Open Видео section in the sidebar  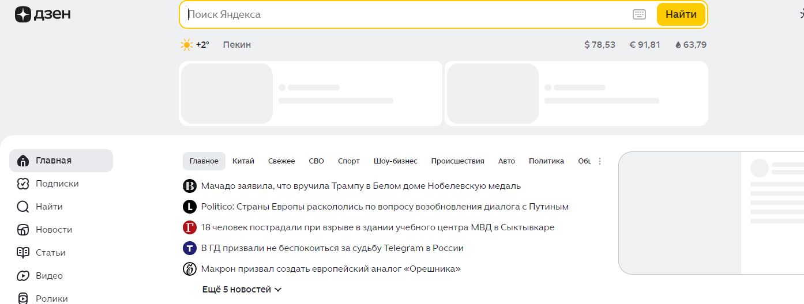(x=48, y=276)
